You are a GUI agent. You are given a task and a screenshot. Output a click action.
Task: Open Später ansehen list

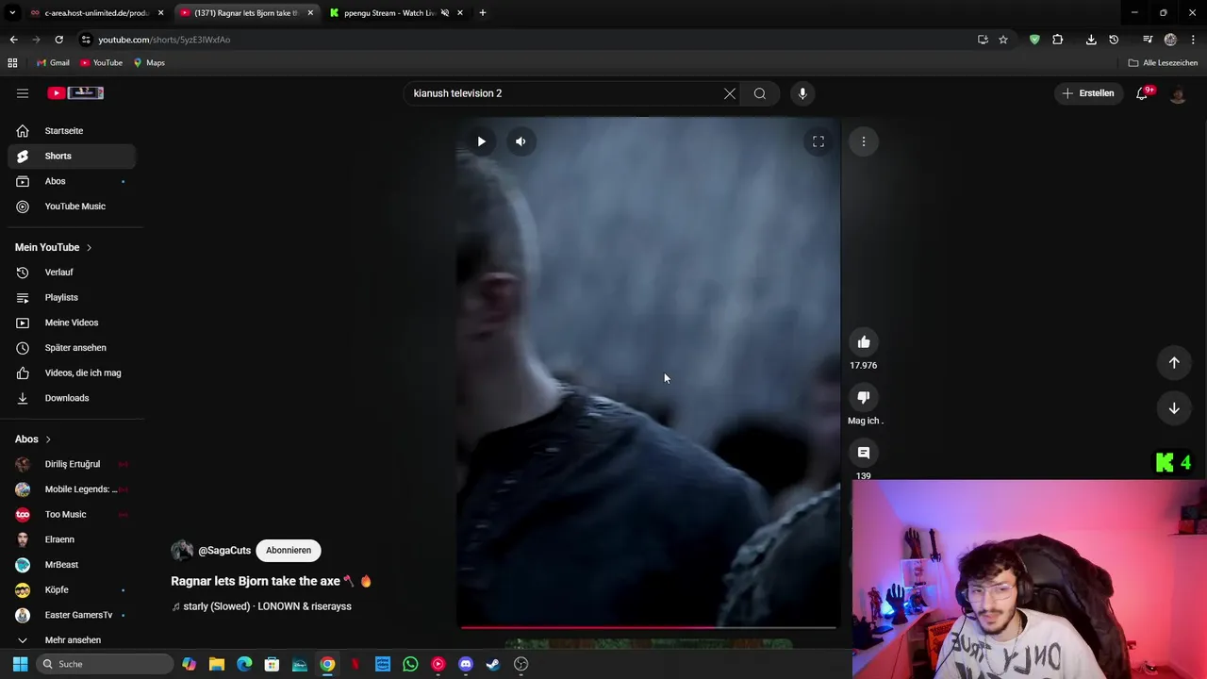pos(72,348)
